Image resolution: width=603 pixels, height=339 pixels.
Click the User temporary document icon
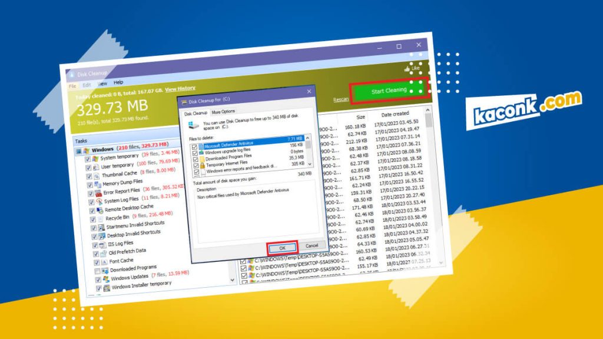pos(96,167)
